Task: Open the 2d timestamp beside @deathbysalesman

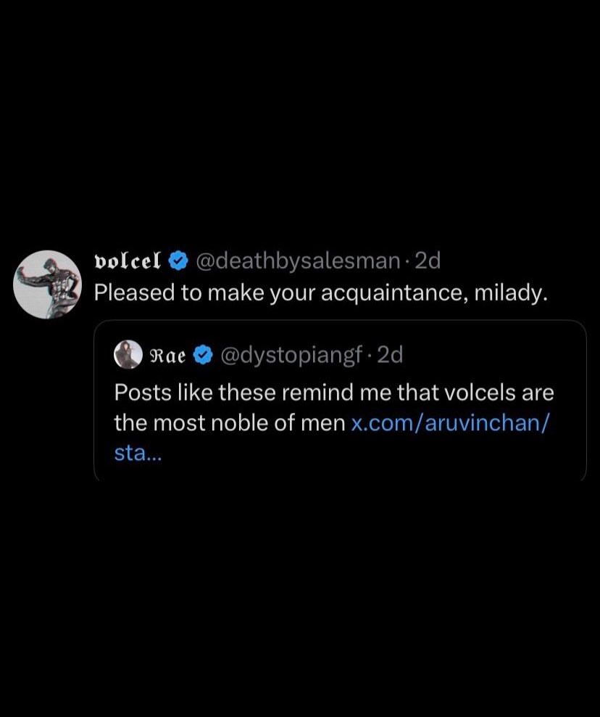Action: coord(428,261)
